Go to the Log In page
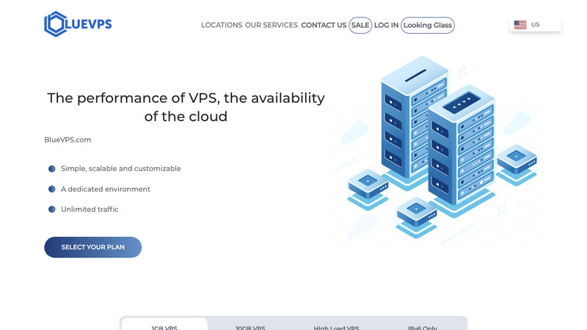587x330 pixels. pyautogui.click(x=386, y=25)
